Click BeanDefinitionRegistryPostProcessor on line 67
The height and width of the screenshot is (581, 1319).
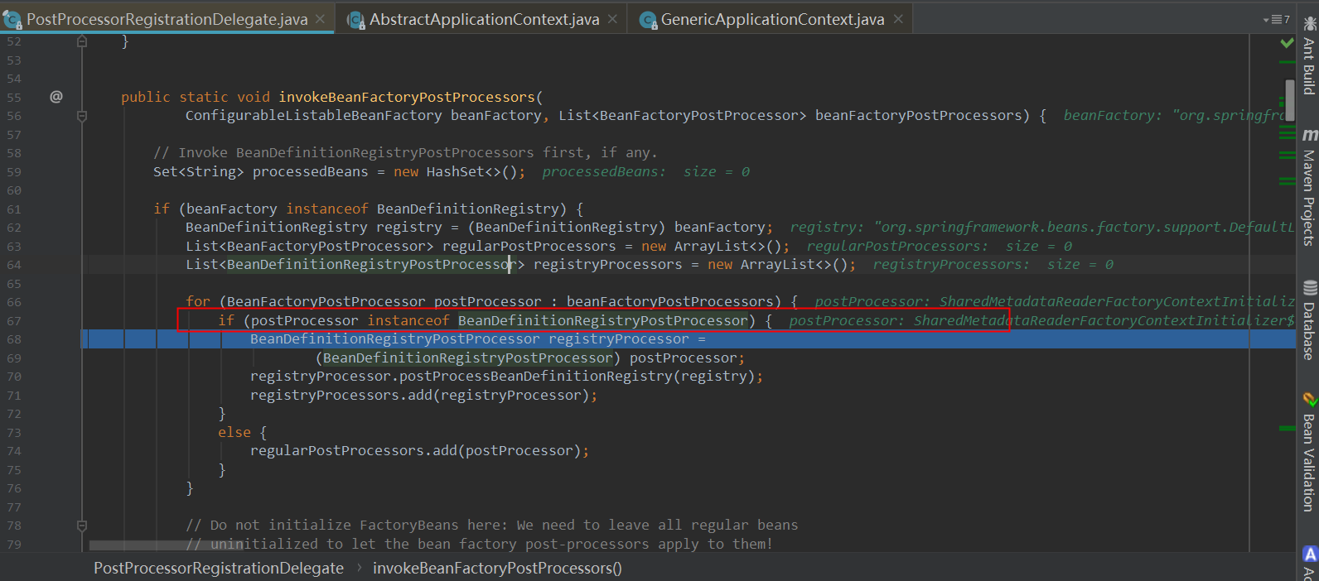point(602,320)
